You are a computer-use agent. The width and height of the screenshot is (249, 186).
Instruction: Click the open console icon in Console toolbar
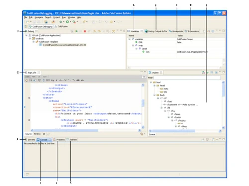click(x=214, y=140)
